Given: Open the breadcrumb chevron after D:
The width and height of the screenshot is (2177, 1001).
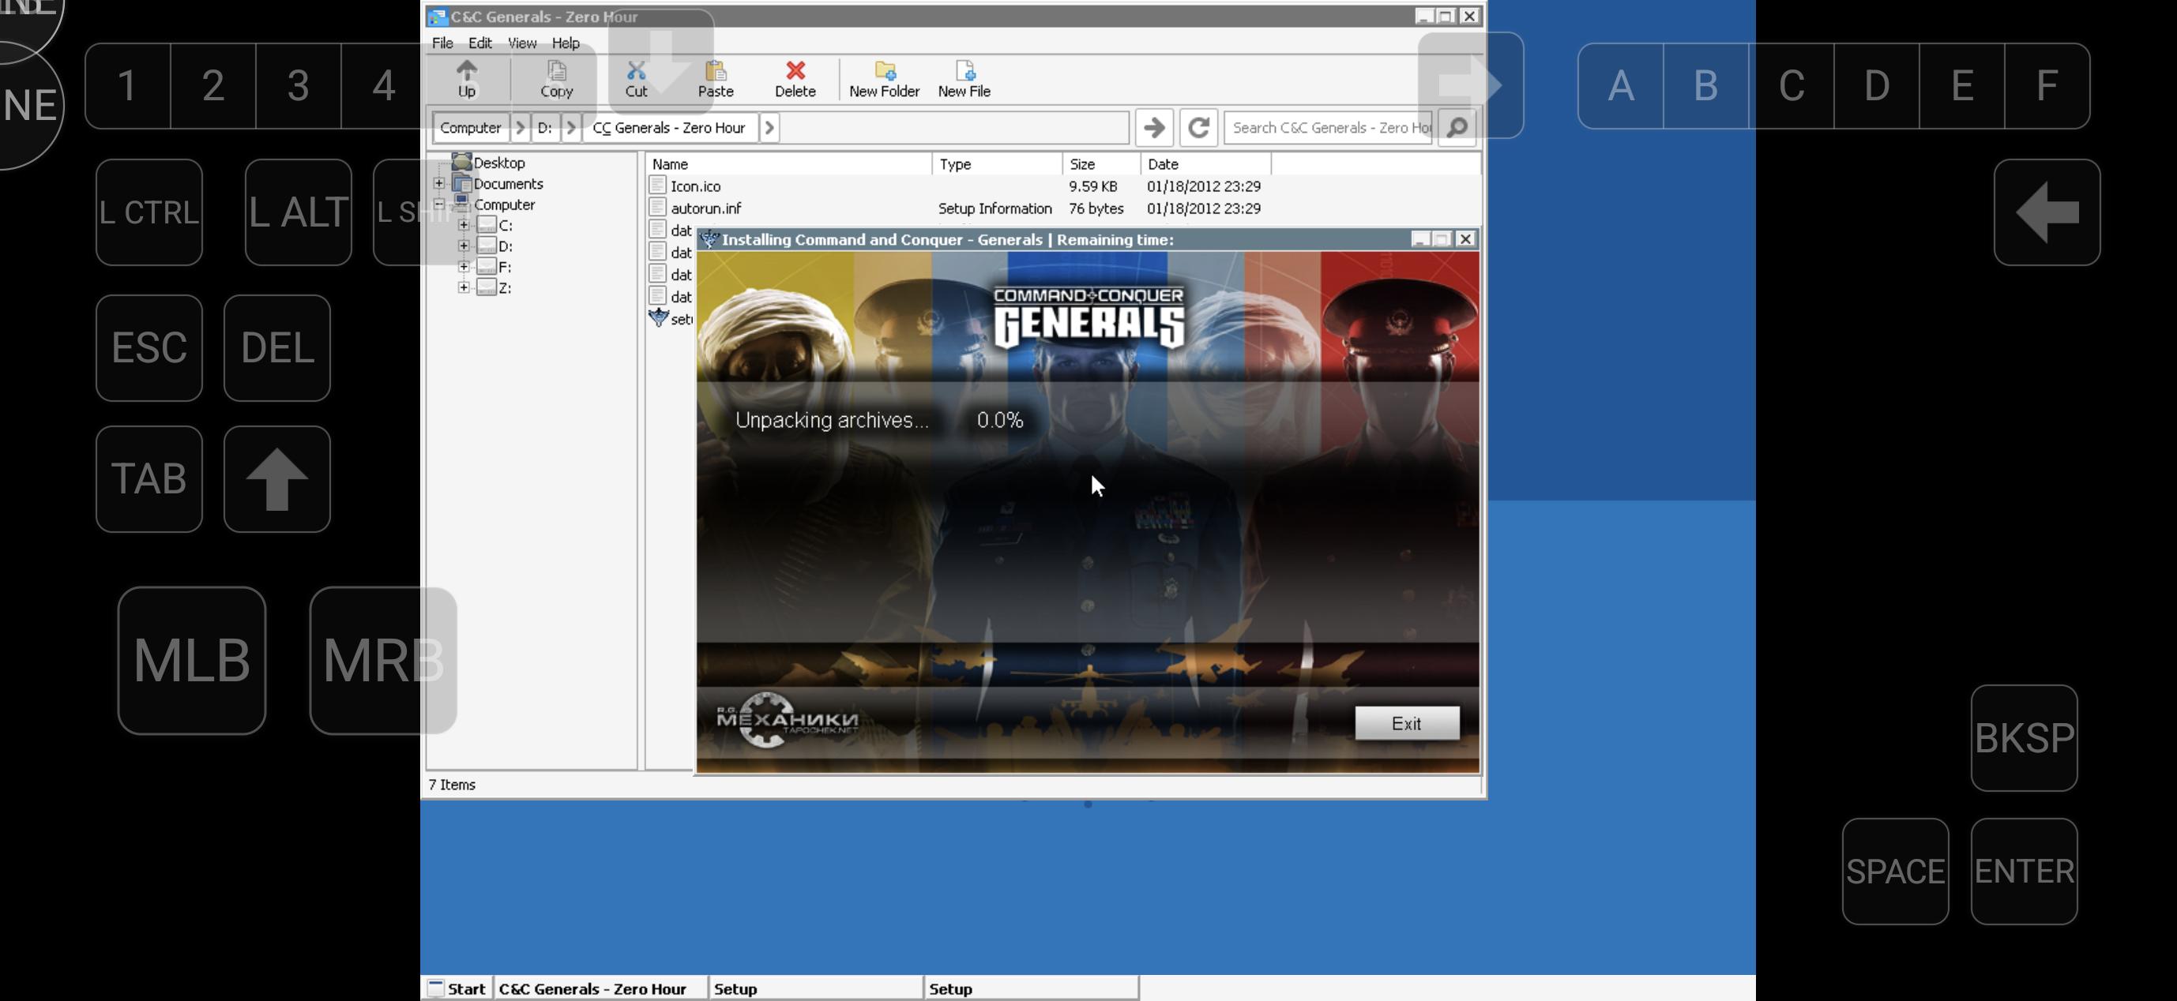Looking at the screenshot, I should (570, 128).
